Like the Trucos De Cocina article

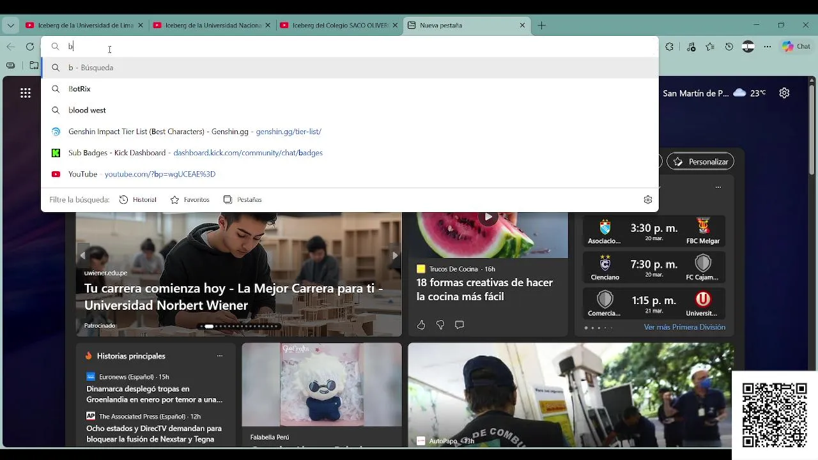coord(421,325)
